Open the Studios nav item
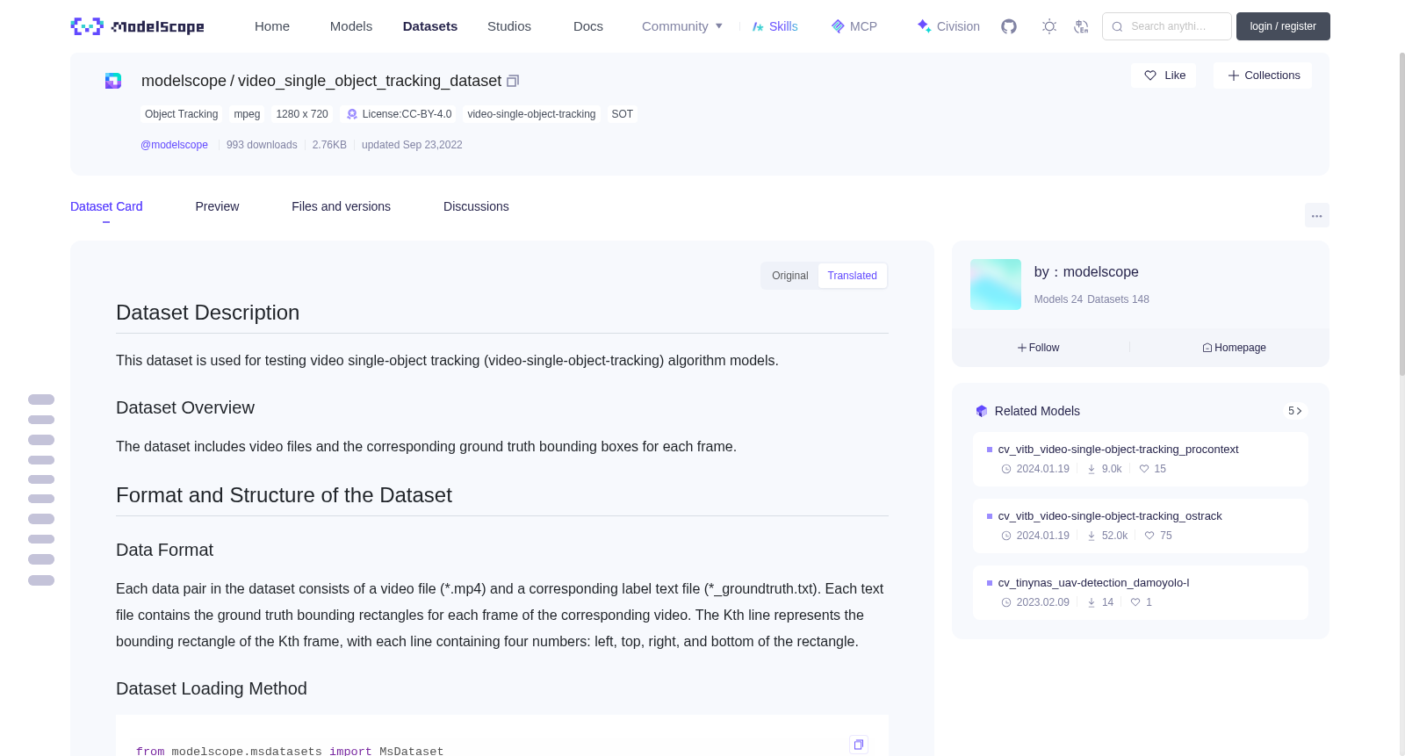This screenshot has width=1405, height=756. tap(509, 26)
